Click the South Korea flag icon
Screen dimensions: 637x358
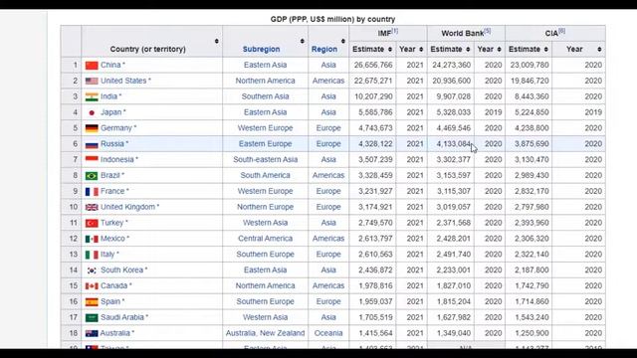pyautogui.click(x=92, y=270)
